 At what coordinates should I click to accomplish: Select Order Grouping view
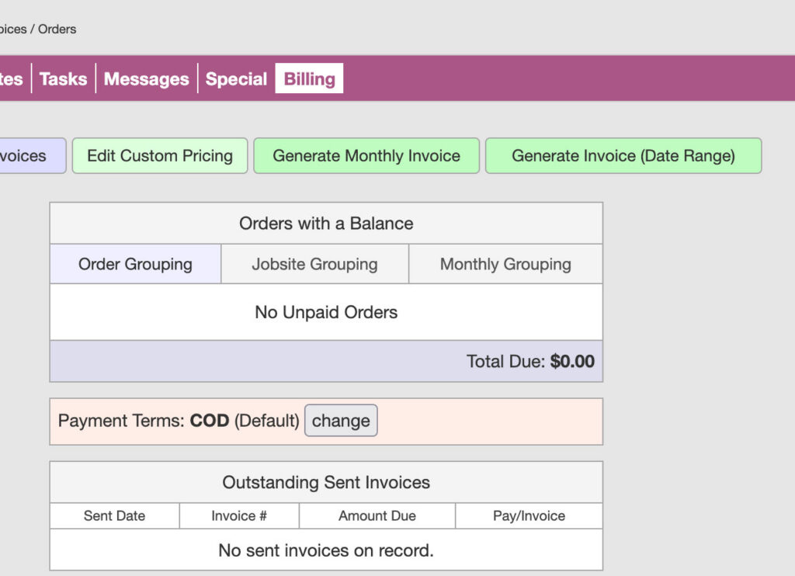(x=135, y=264)
